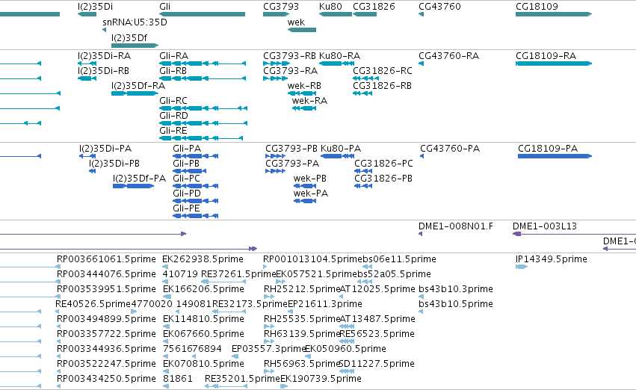Click EST RP003444076.5prime
The image size is (636, 390).
[106, 274]
